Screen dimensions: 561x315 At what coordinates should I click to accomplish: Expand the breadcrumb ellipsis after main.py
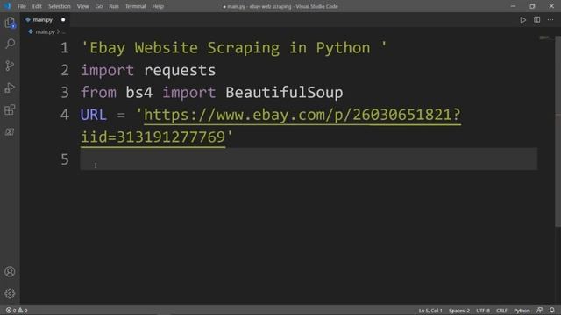tap(63, 32)
